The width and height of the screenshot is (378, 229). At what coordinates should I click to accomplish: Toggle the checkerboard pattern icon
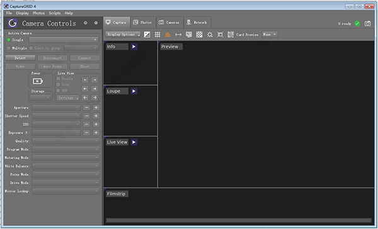(199, 35)
